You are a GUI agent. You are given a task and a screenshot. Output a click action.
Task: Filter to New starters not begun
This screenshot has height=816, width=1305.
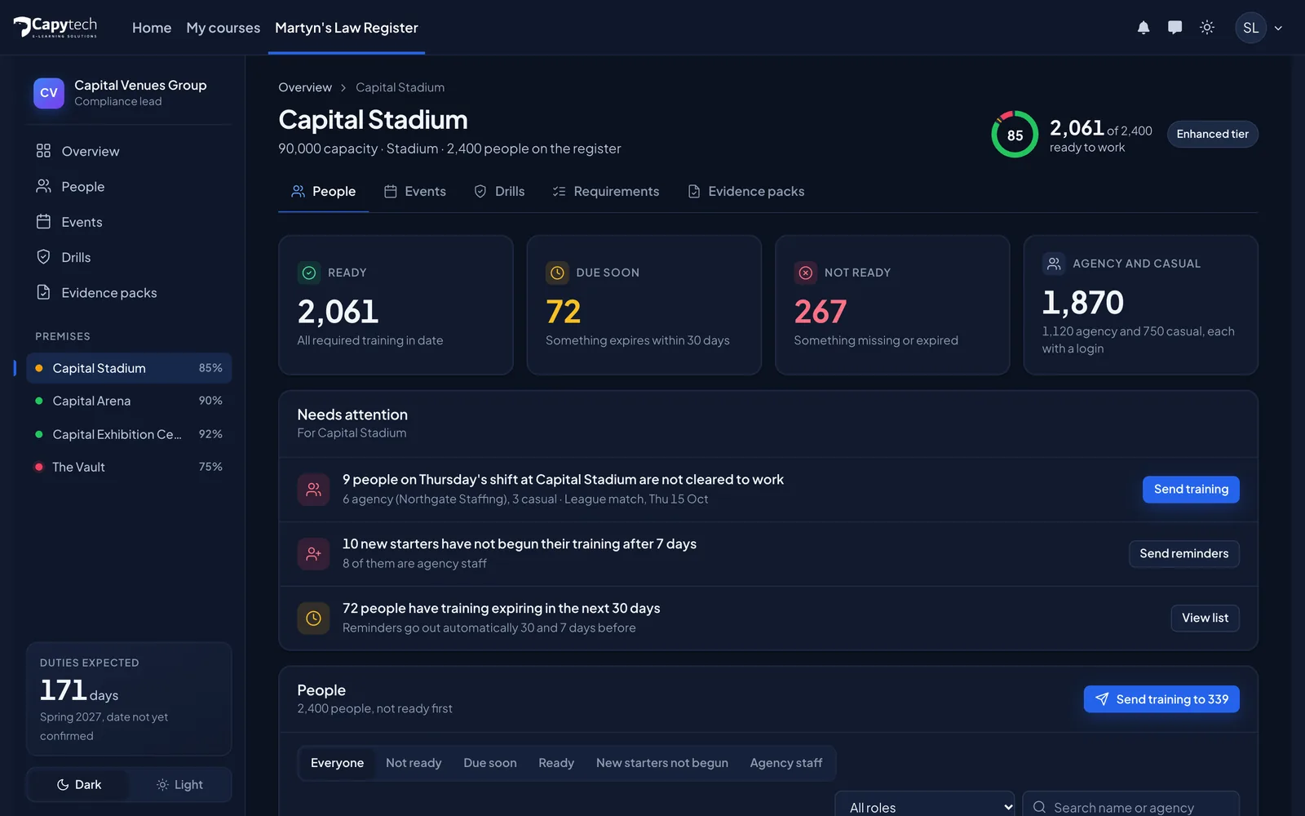tap(662, 763)
